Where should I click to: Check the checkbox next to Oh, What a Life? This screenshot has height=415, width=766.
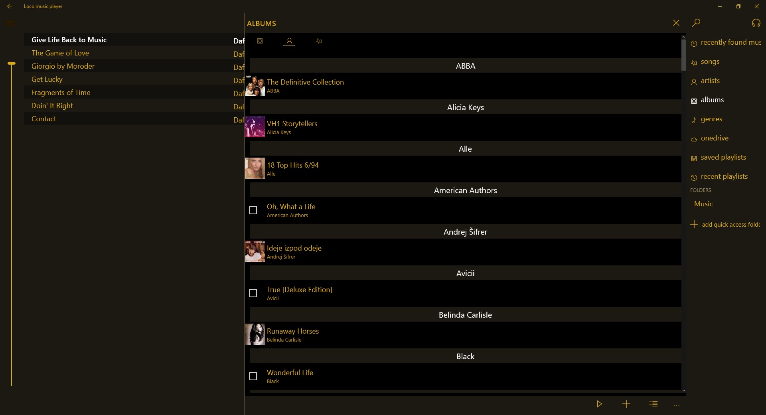tap(253, 210)
